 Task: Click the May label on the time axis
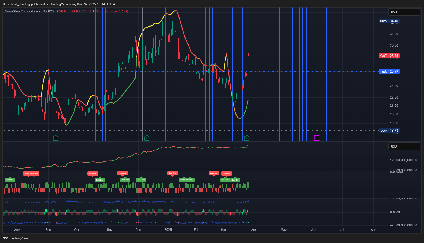(x=284, y=230)
